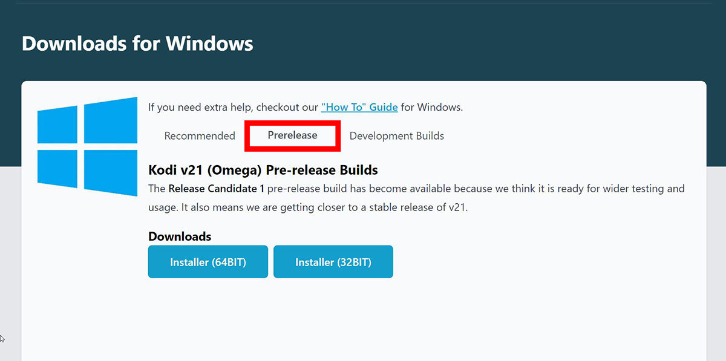726x361 pixels.
Task: Click the Downloads for Windows heading
Action: (137, 43)
